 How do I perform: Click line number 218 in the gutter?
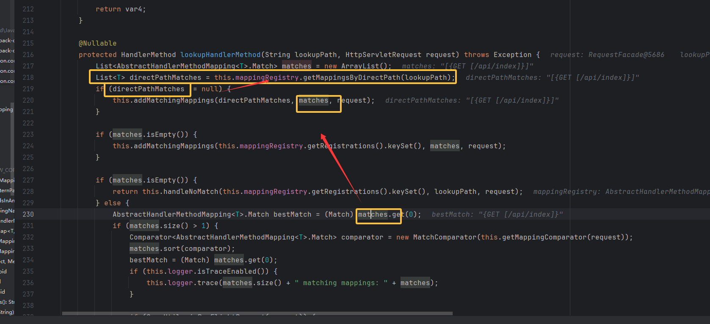pyautogui.click(x=28, y=77)
